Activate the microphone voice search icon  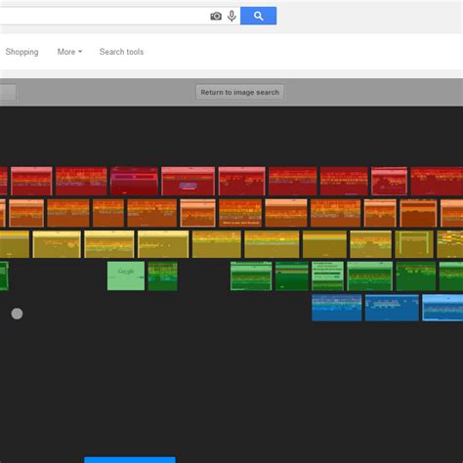click(x=231, y=16)
